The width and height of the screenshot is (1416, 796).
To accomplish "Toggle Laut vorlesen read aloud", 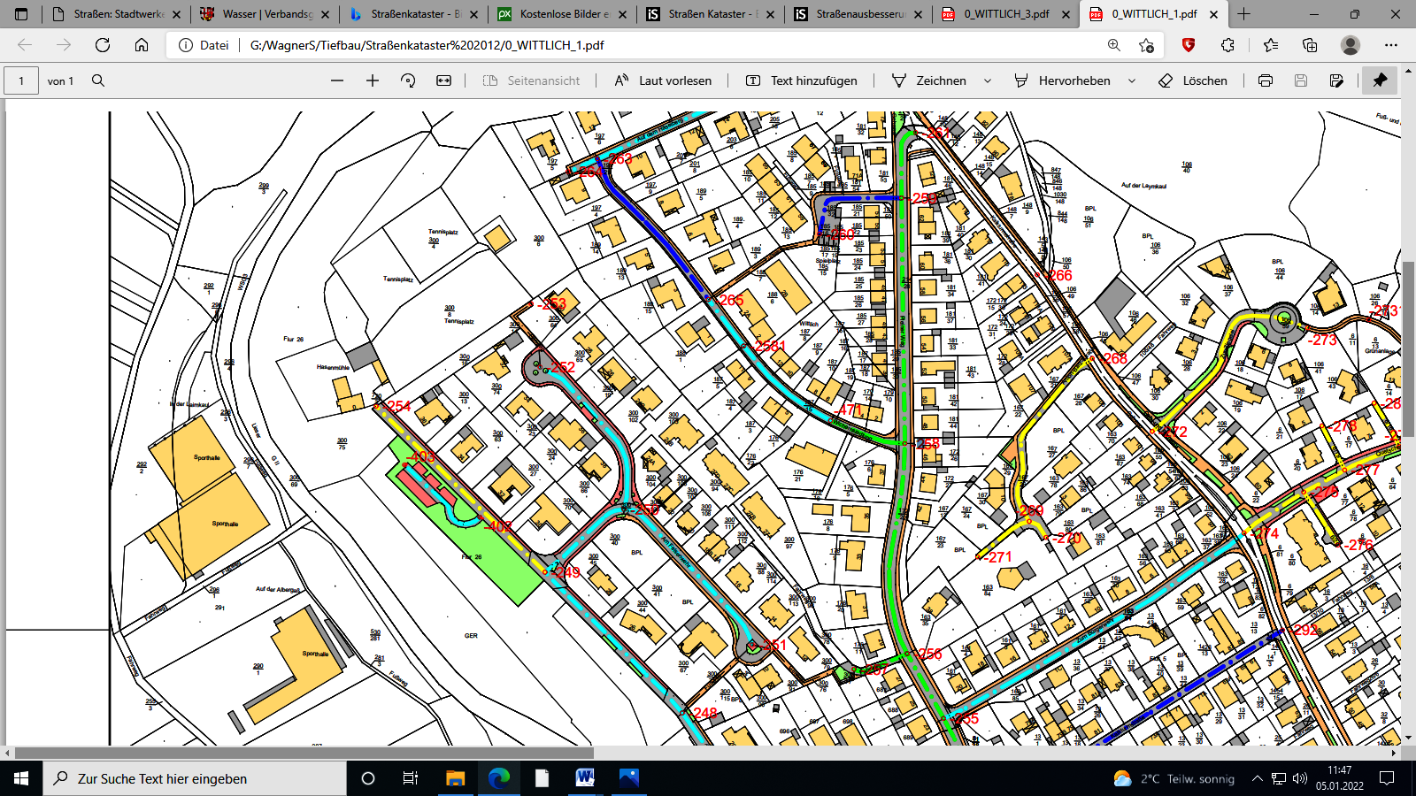I will tap(664, 80).
